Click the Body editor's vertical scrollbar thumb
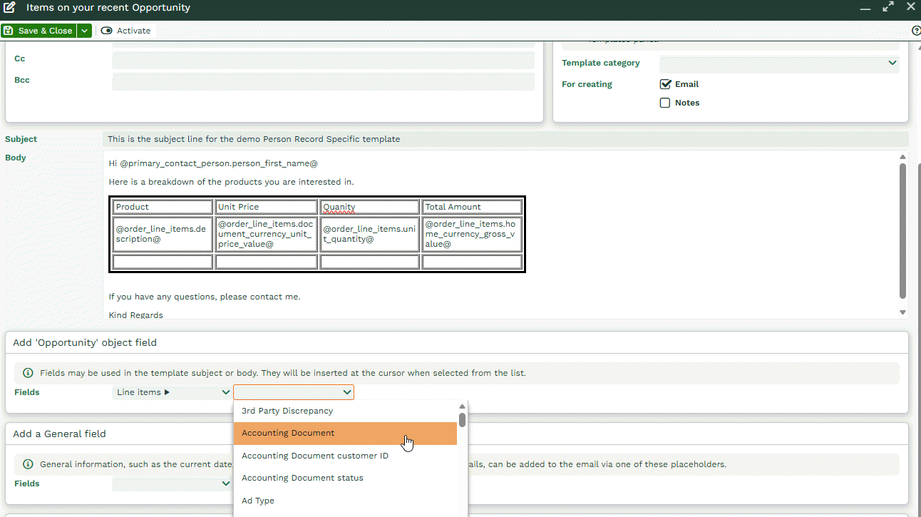 [x=903, y=231]
